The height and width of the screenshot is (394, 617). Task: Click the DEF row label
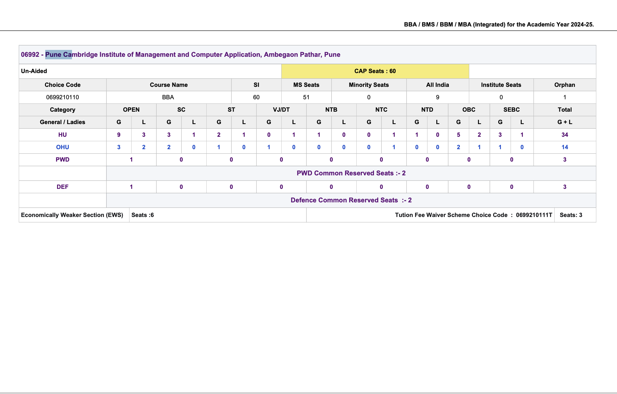(63, 187)
